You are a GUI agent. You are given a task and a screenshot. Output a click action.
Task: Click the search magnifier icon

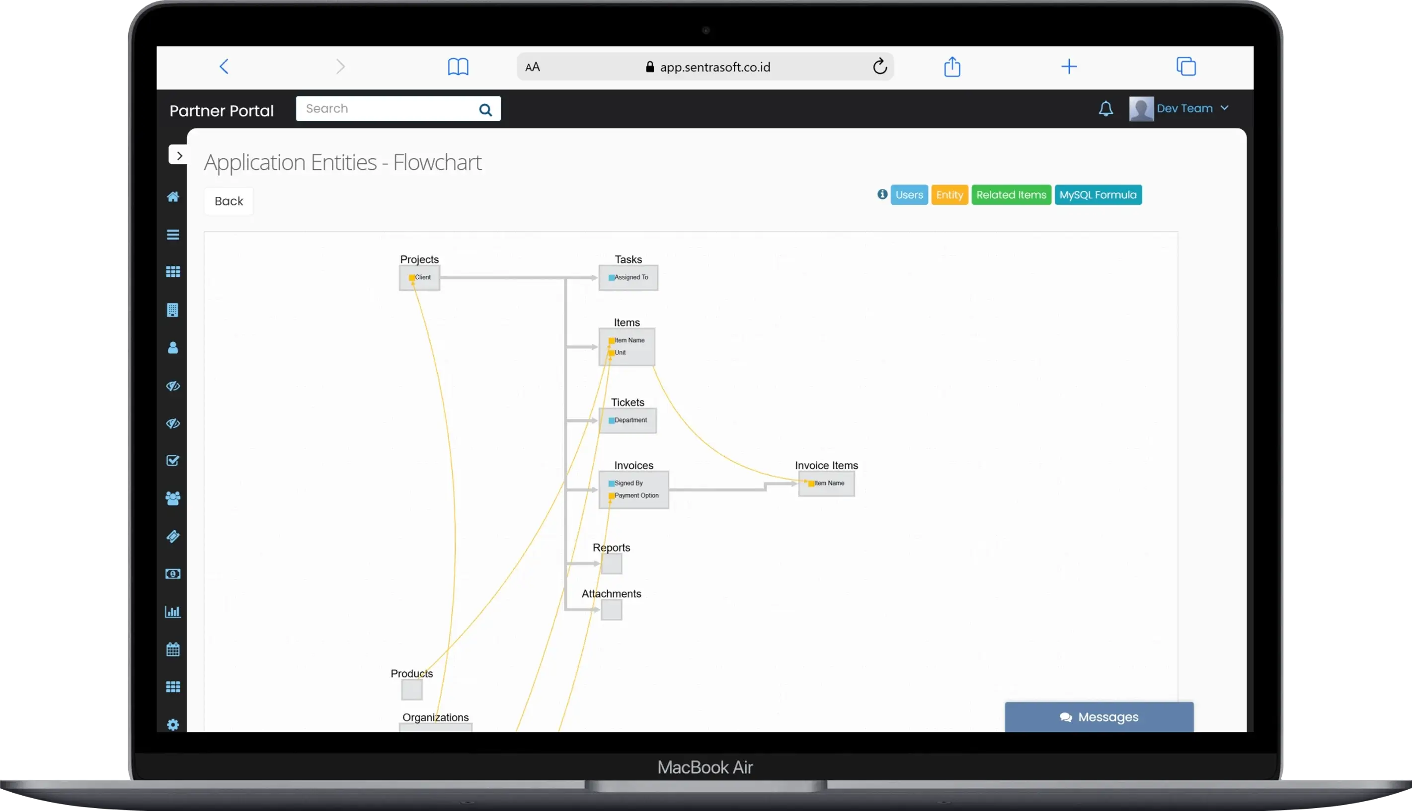(485, 110)
